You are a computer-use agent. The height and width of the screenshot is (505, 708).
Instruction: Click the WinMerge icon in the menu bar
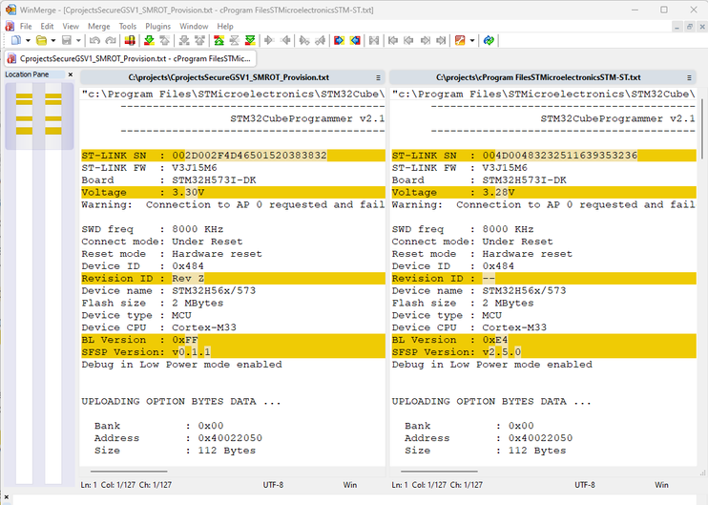(x=10, y=26)
